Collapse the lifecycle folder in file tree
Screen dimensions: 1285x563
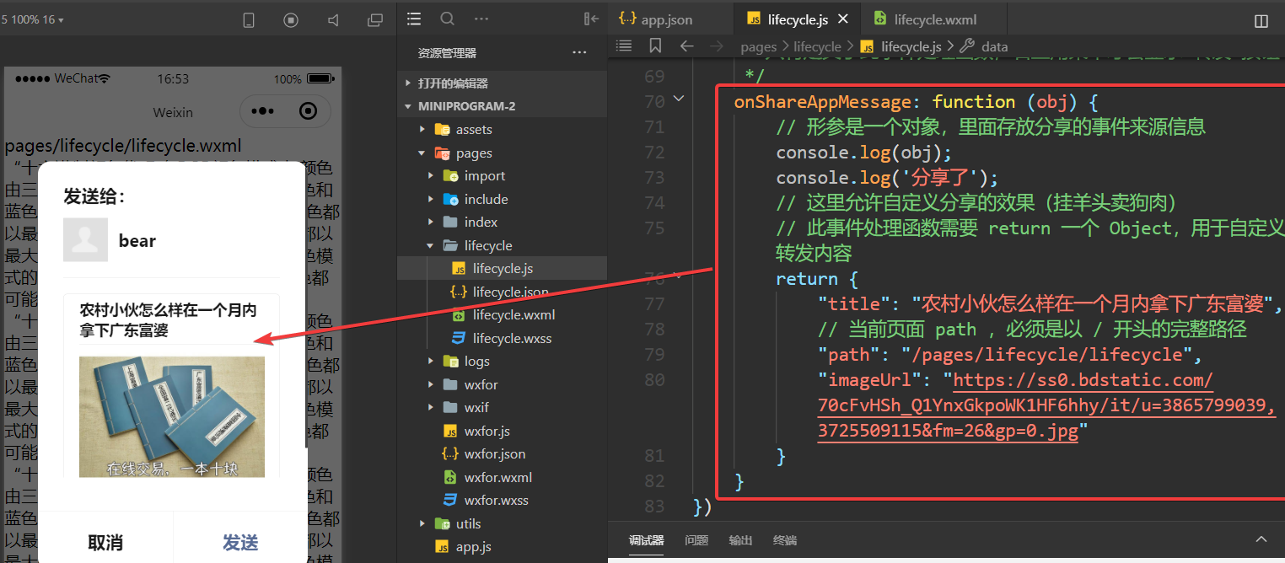tap(503, 246)
